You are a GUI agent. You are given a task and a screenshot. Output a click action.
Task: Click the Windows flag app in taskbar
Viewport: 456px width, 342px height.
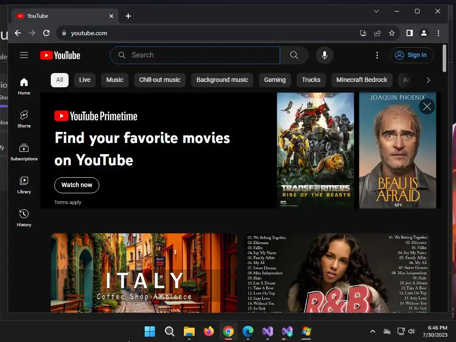(306, 331)
